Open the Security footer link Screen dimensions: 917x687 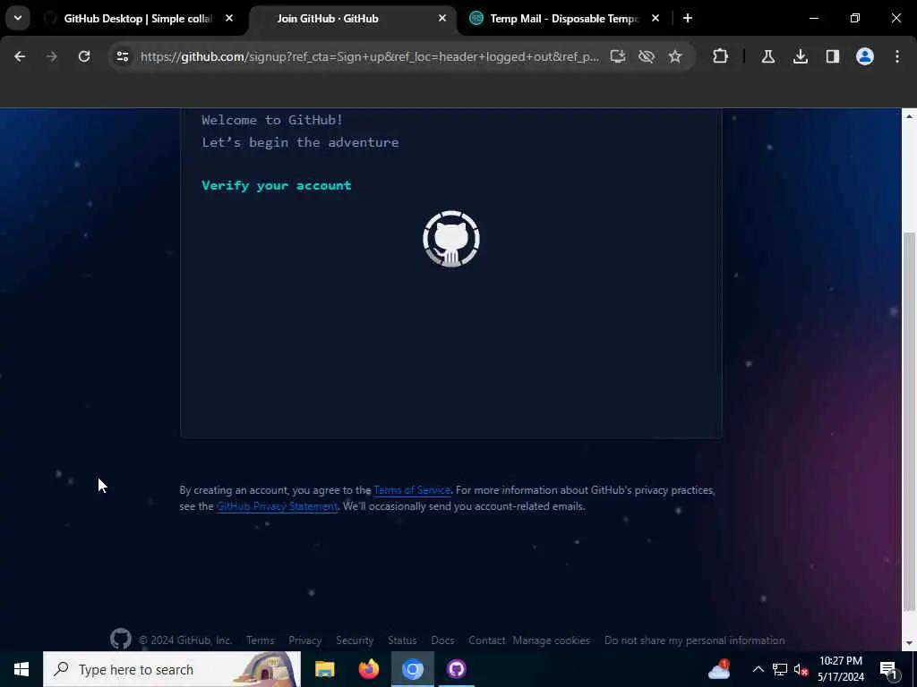355,640
